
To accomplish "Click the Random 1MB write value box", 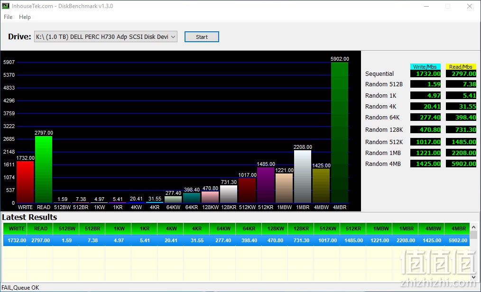I will pos(425,153).
